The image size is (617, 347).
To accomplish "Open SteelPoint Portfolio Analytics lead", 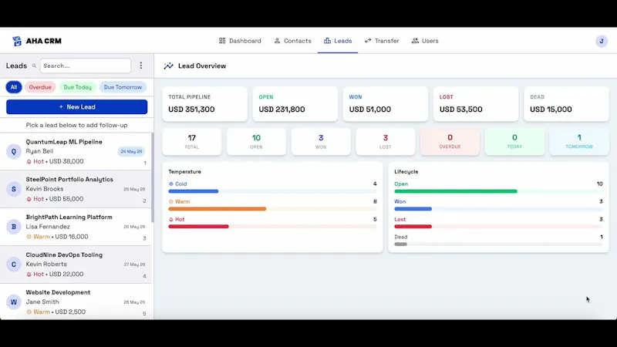I will [x=76, y=189].
